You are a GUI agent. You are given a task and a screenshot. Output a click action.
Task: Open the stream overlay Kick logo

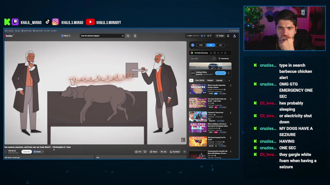tap(7, 22)
